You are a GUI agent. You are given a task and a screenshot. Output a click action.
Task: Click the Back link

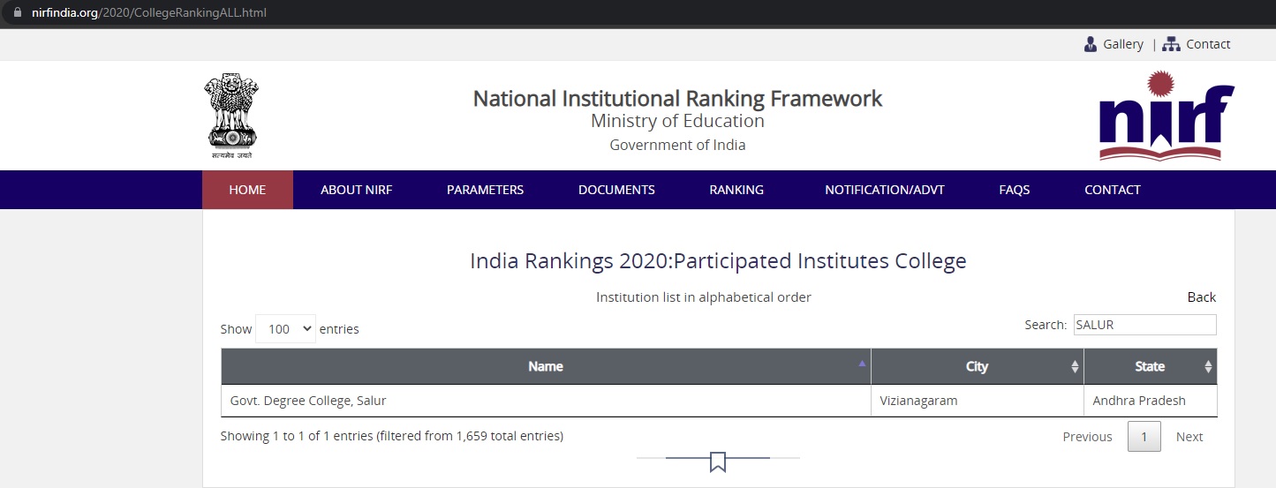coord(1202,297)
